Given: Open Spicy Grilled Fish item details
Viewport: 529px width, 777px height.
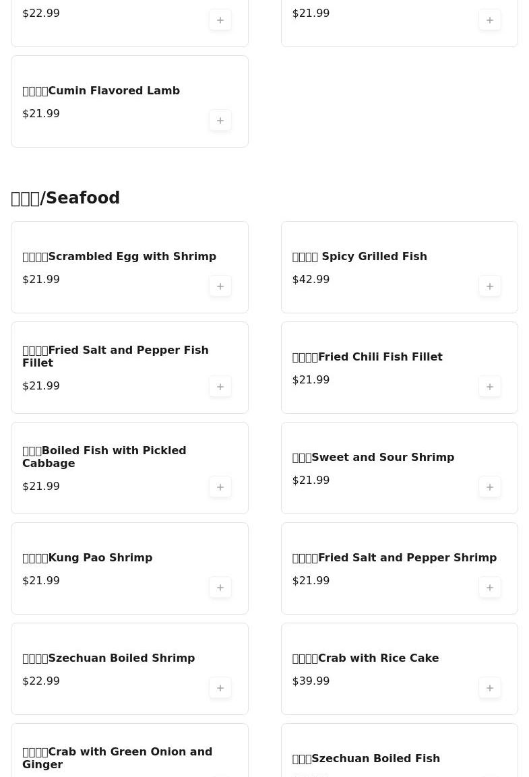Looking at the screenshot, I should (x=360, y=256).
